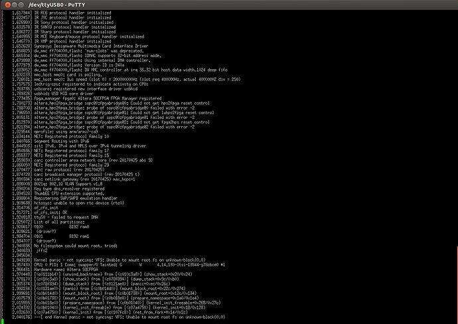Image resolution: width=458 pixels, height=324 pixels.
Task: Click 'IR MCE Keyboard/mouse protocol handler' line
Action: 89,37
